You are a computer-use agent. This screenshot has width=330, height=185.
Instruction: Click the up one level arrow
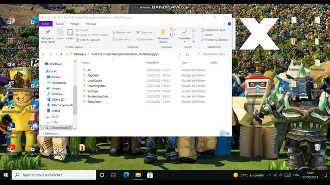pyautogui.click(x=61, y=54)
